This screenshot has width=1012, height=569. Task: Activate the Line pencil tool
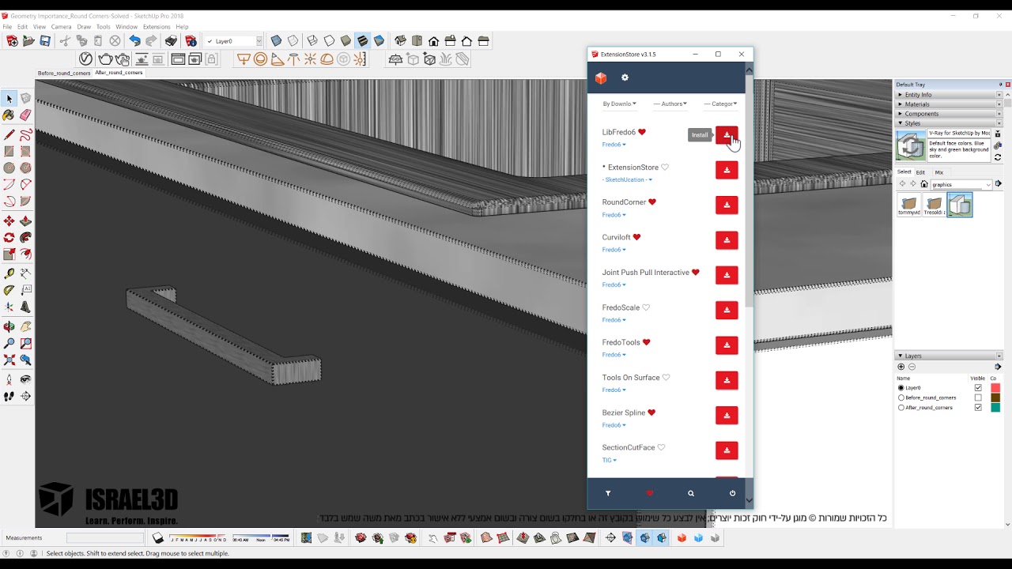[9, 134]
